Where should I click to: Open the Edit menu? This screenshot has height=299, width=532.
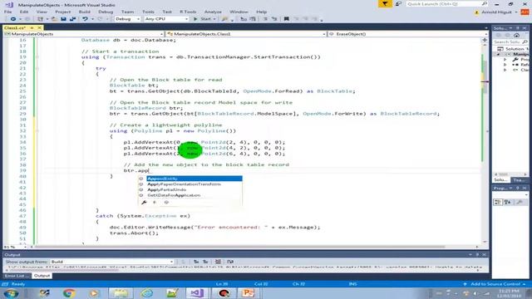[x=24, y=12]
